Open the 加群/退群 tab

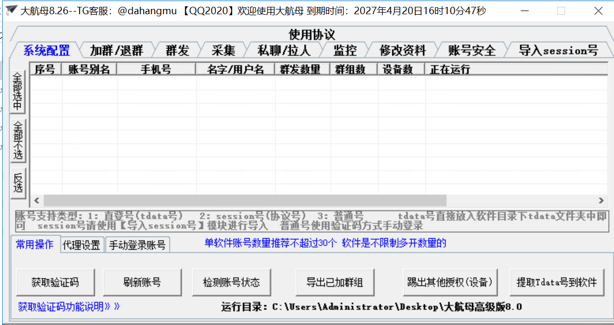click(116, 50)
